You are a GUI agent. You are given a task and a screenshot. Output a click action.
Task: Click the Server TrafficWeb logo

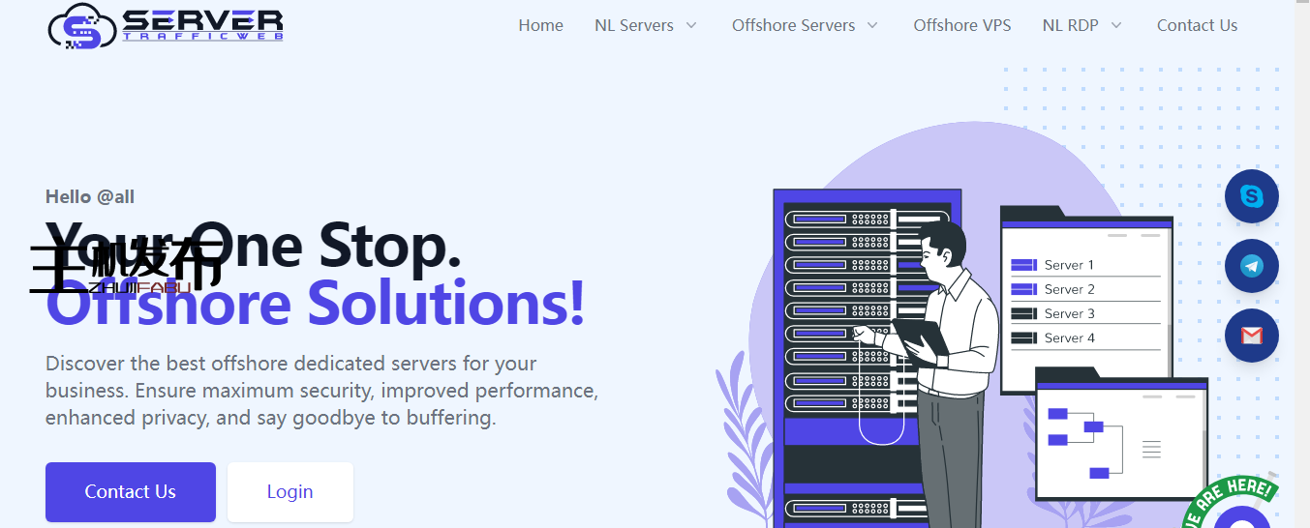(166, 26)
